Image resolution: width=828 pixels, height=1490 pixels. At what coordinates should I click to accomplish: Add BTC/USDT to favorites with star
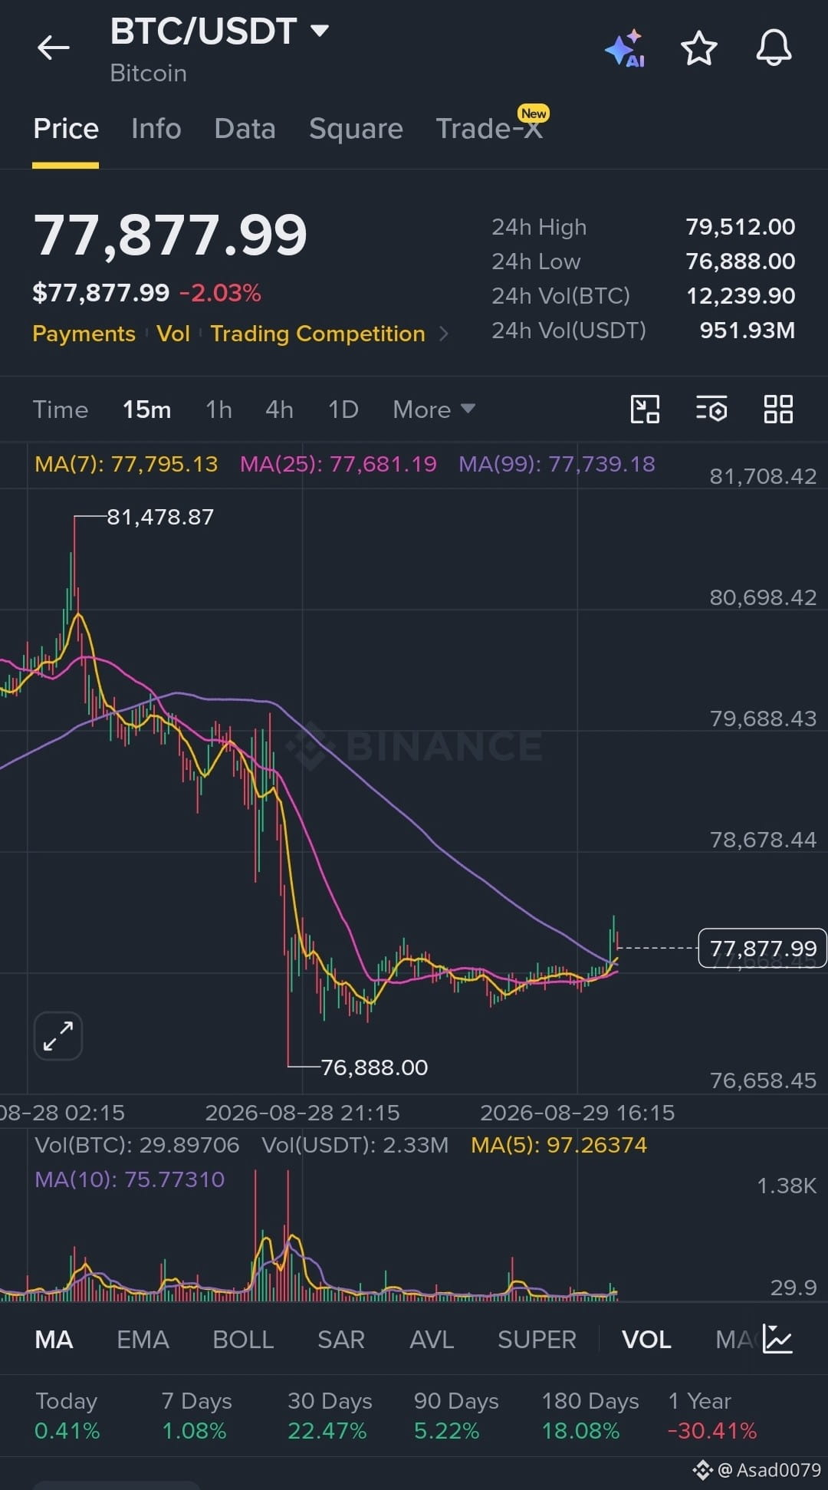pyautogui.click(x=699, y=49)
